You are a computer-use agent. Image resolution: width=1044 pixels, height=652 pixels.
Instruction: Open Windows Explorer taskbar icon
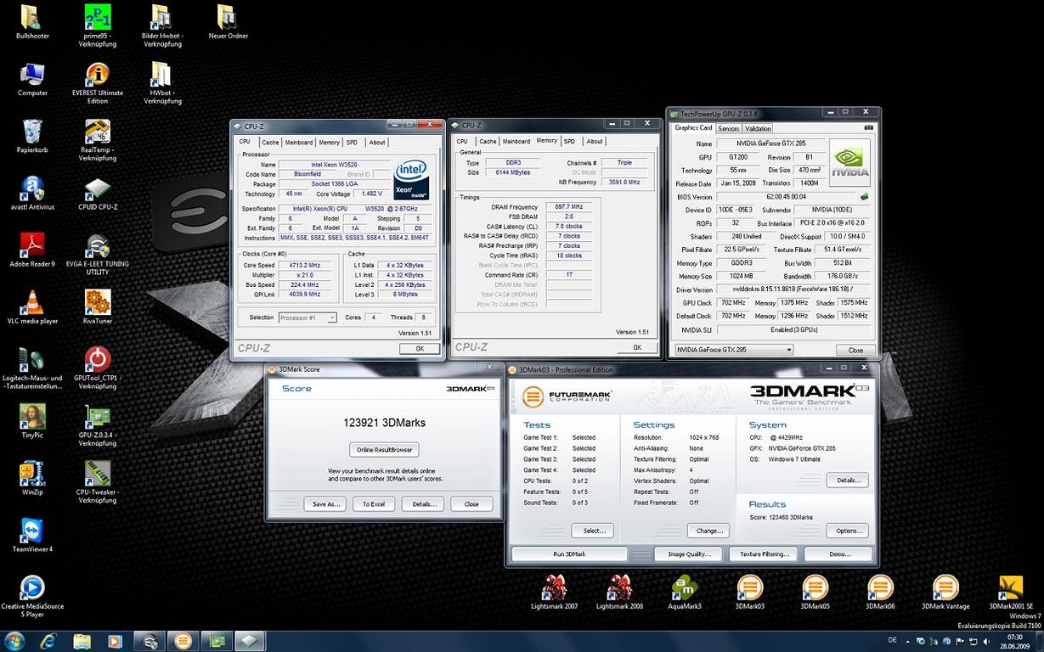click(x=82, y=640)
